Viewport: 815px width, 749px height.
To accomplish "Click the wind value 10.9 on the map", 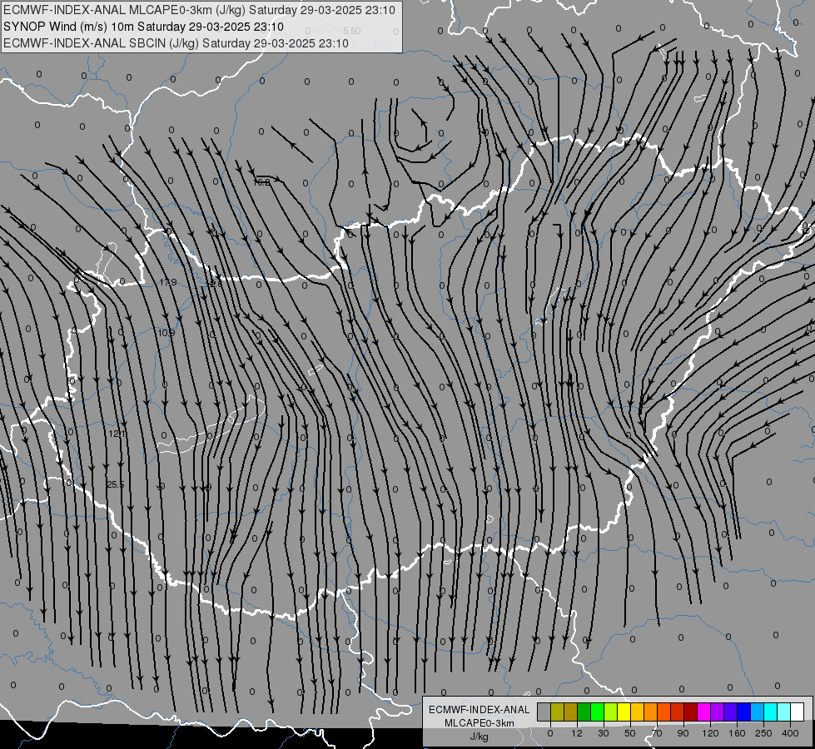I will 166,333.
